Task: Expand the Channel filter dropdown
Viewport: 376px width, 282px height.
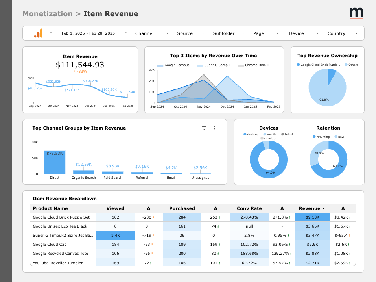Action: click(152, 33)
